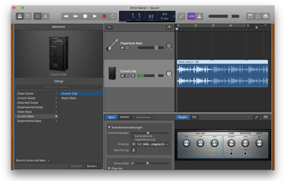Adjust the master volume slider in toolbar
Image resolution: width=284 pixels, height=181 pixels.
tap(224, 16)
